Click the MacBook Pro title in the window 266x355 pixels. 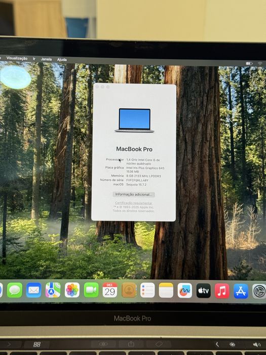[x=134, y=149]
